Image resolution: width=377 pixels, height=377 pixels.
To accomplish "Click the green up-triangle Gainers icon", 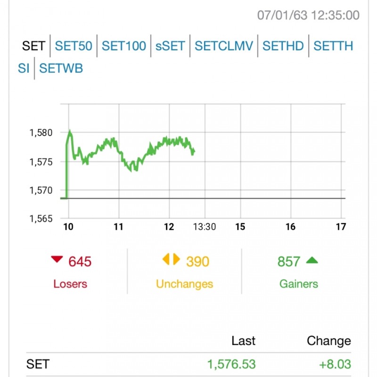I will coord(312,260).
